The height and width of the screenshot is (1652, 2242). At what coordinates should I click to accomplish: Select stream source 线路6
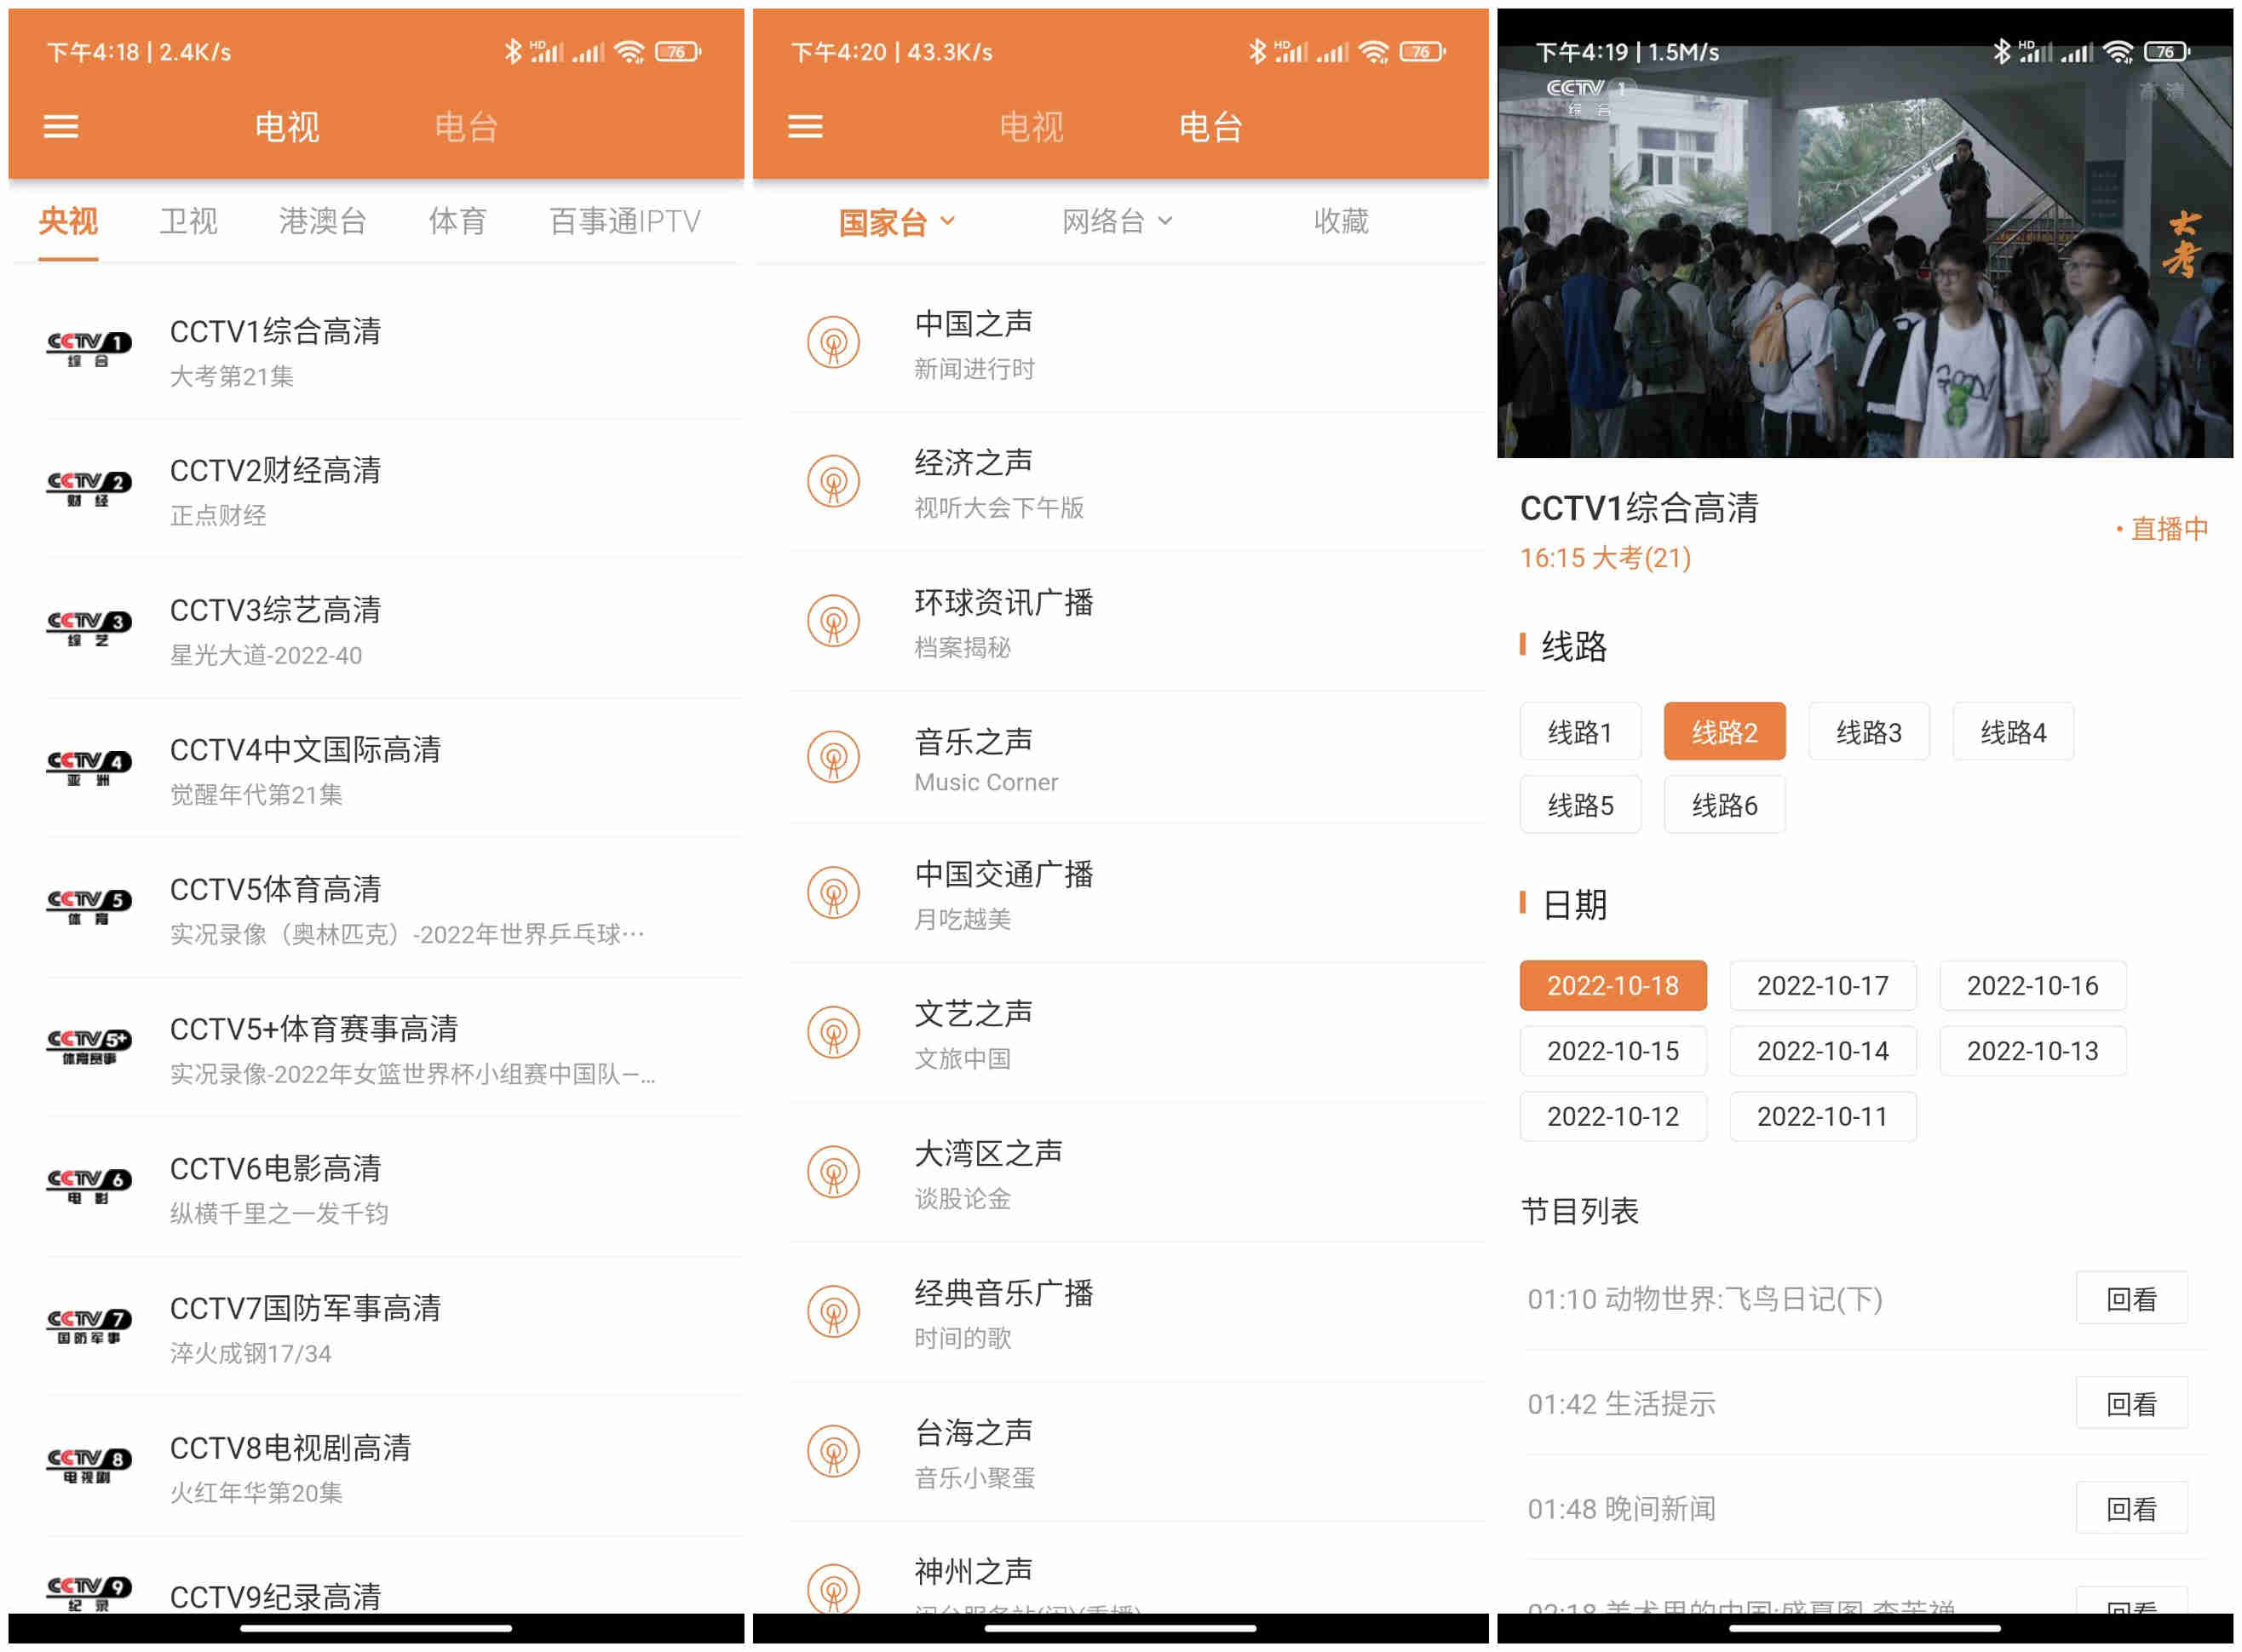tap(1724, 805)
